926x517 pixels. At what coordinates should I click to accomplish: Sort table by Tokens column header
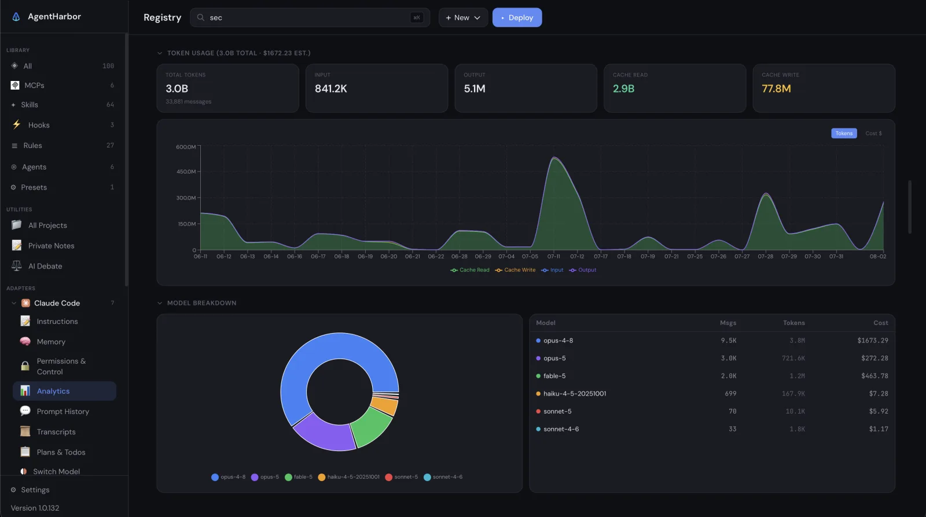click(794, 323)
